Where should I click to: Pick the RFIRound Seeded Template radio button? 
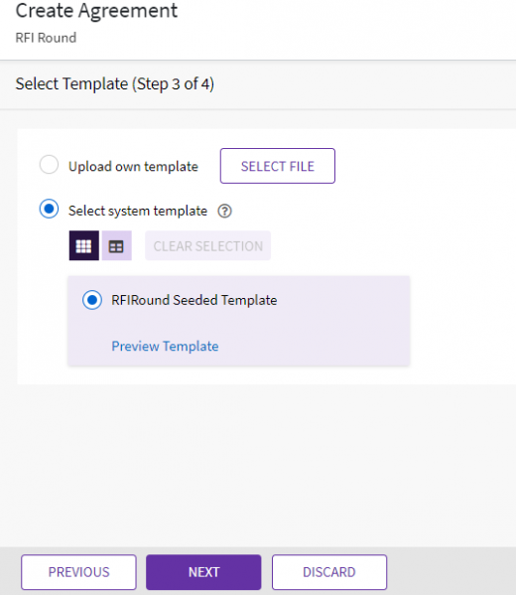[92, 300]
